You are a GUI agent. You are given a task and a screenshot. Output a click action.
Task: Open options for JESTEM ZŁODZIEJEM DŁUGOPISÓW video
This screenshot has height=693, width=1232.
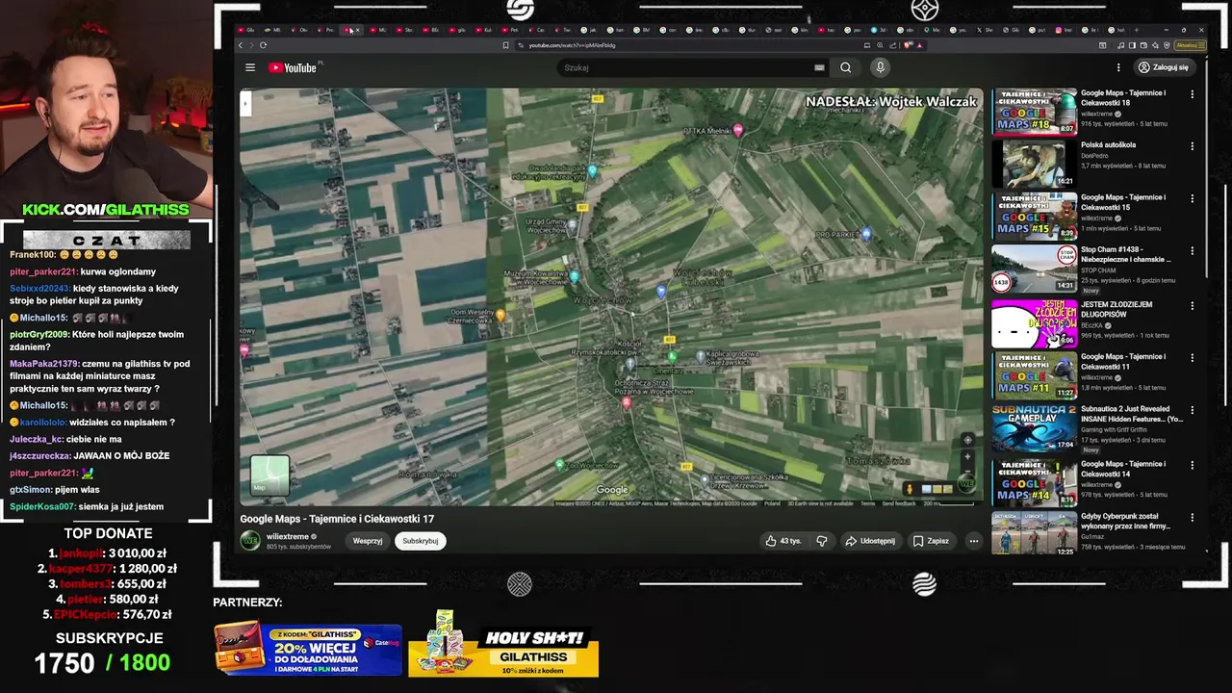pyautogui.click(x=1192, y=306)
